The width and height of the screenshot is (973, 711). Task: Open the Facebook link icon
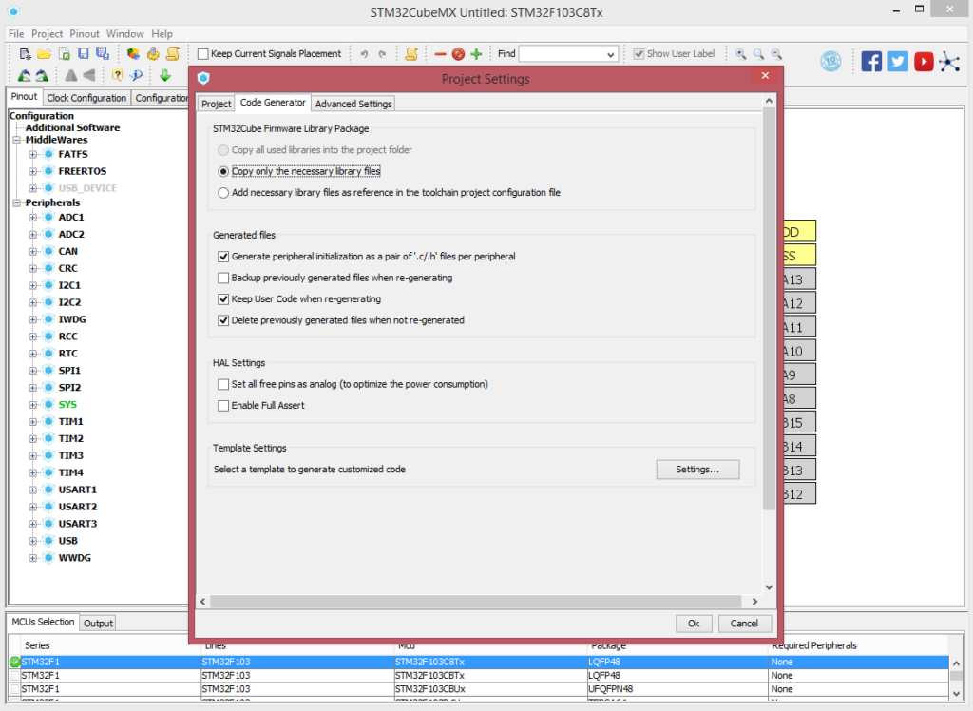point(871,62)
